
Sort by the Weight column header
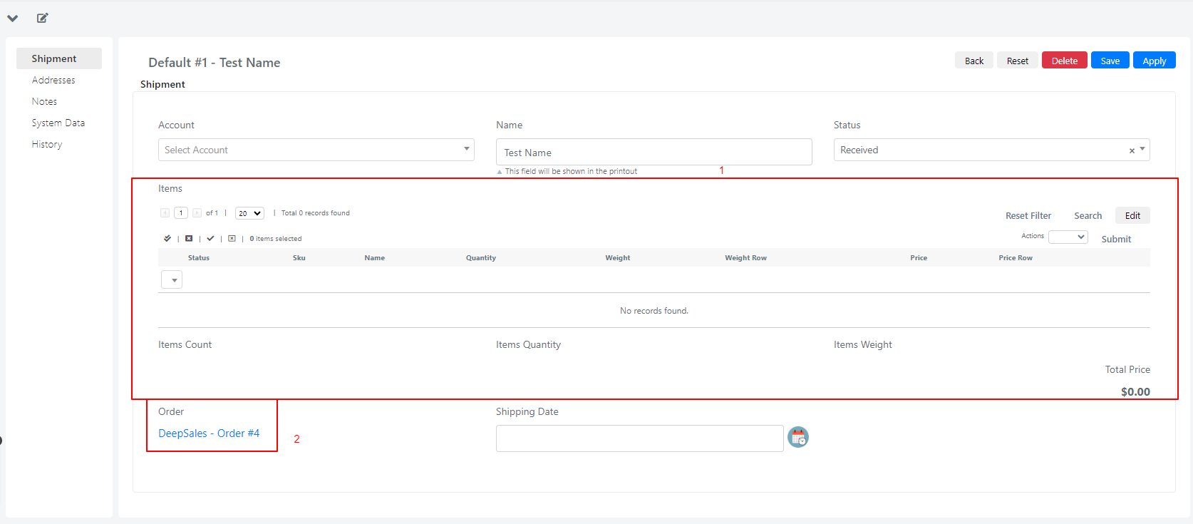(618, 258)
